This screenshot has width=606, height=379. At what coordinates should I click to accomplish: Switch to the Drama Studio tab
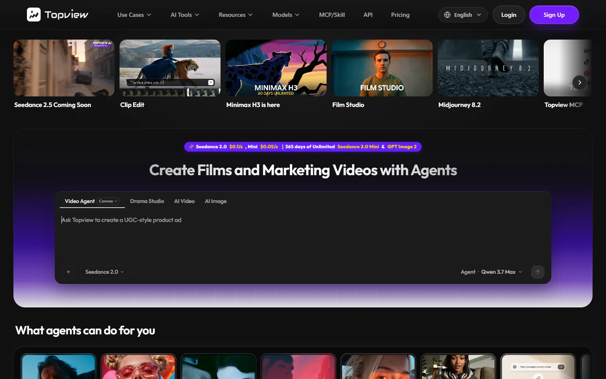click(x=147, y=201)
